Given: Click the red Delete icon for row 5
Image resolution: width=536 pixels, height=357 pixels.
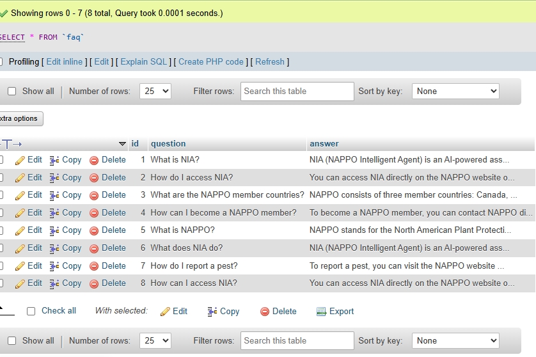Looking at the screenshot, I should 94,231.
